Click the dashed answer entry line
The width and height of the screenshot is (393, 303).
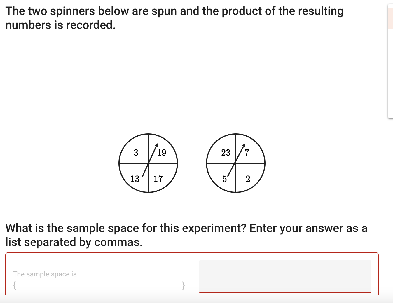[x=99, y=295]
